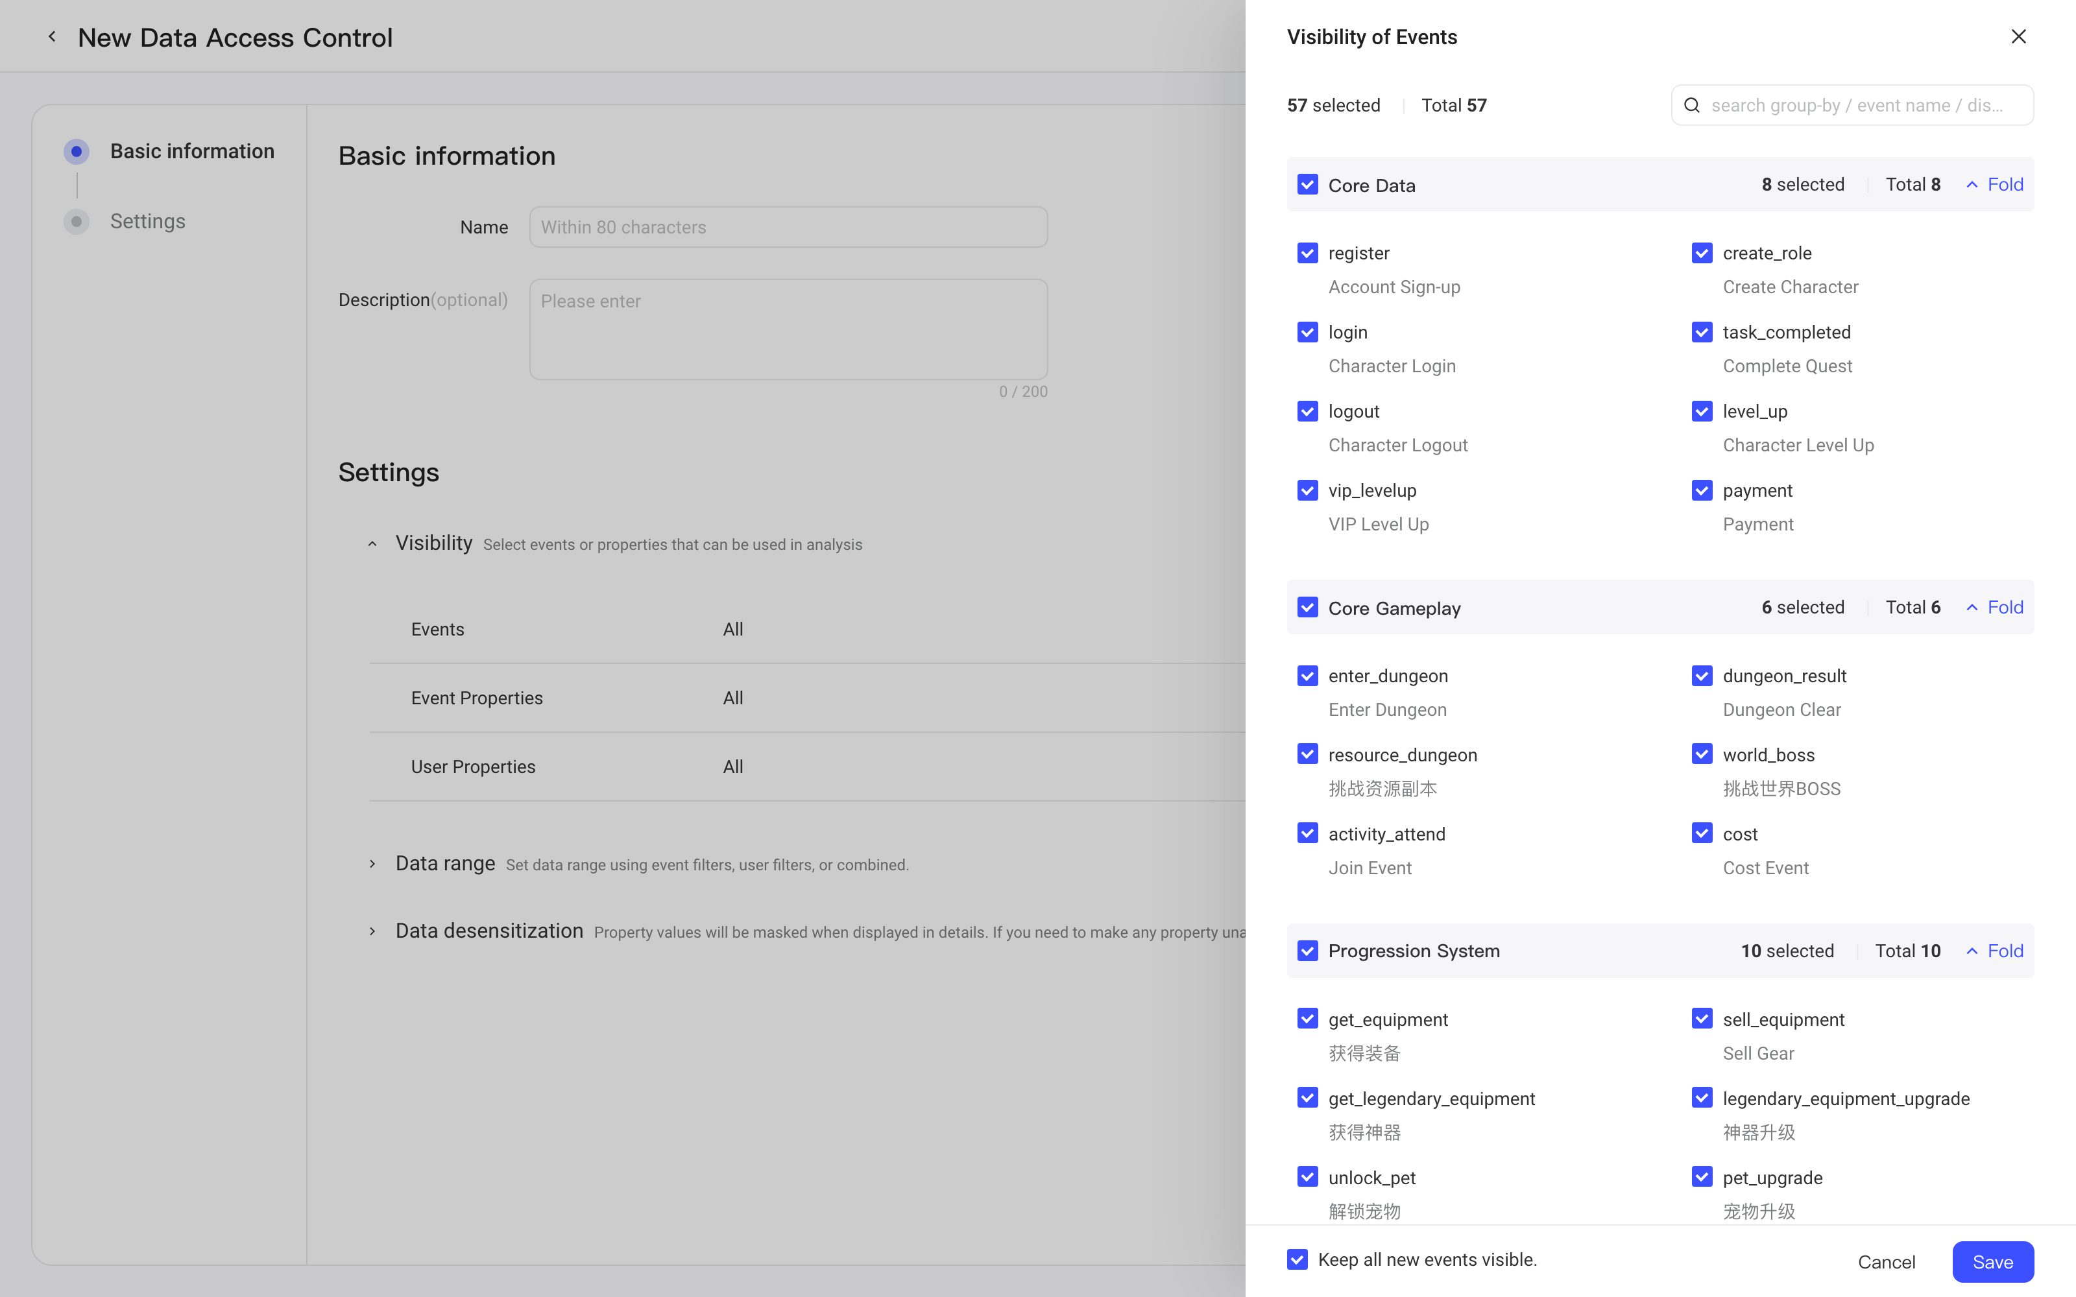Image resolution: width=2076 pixels, height=1297 pixels.
Task: Deselect resource_dungeon checkbox
Action: (1307, 754)
